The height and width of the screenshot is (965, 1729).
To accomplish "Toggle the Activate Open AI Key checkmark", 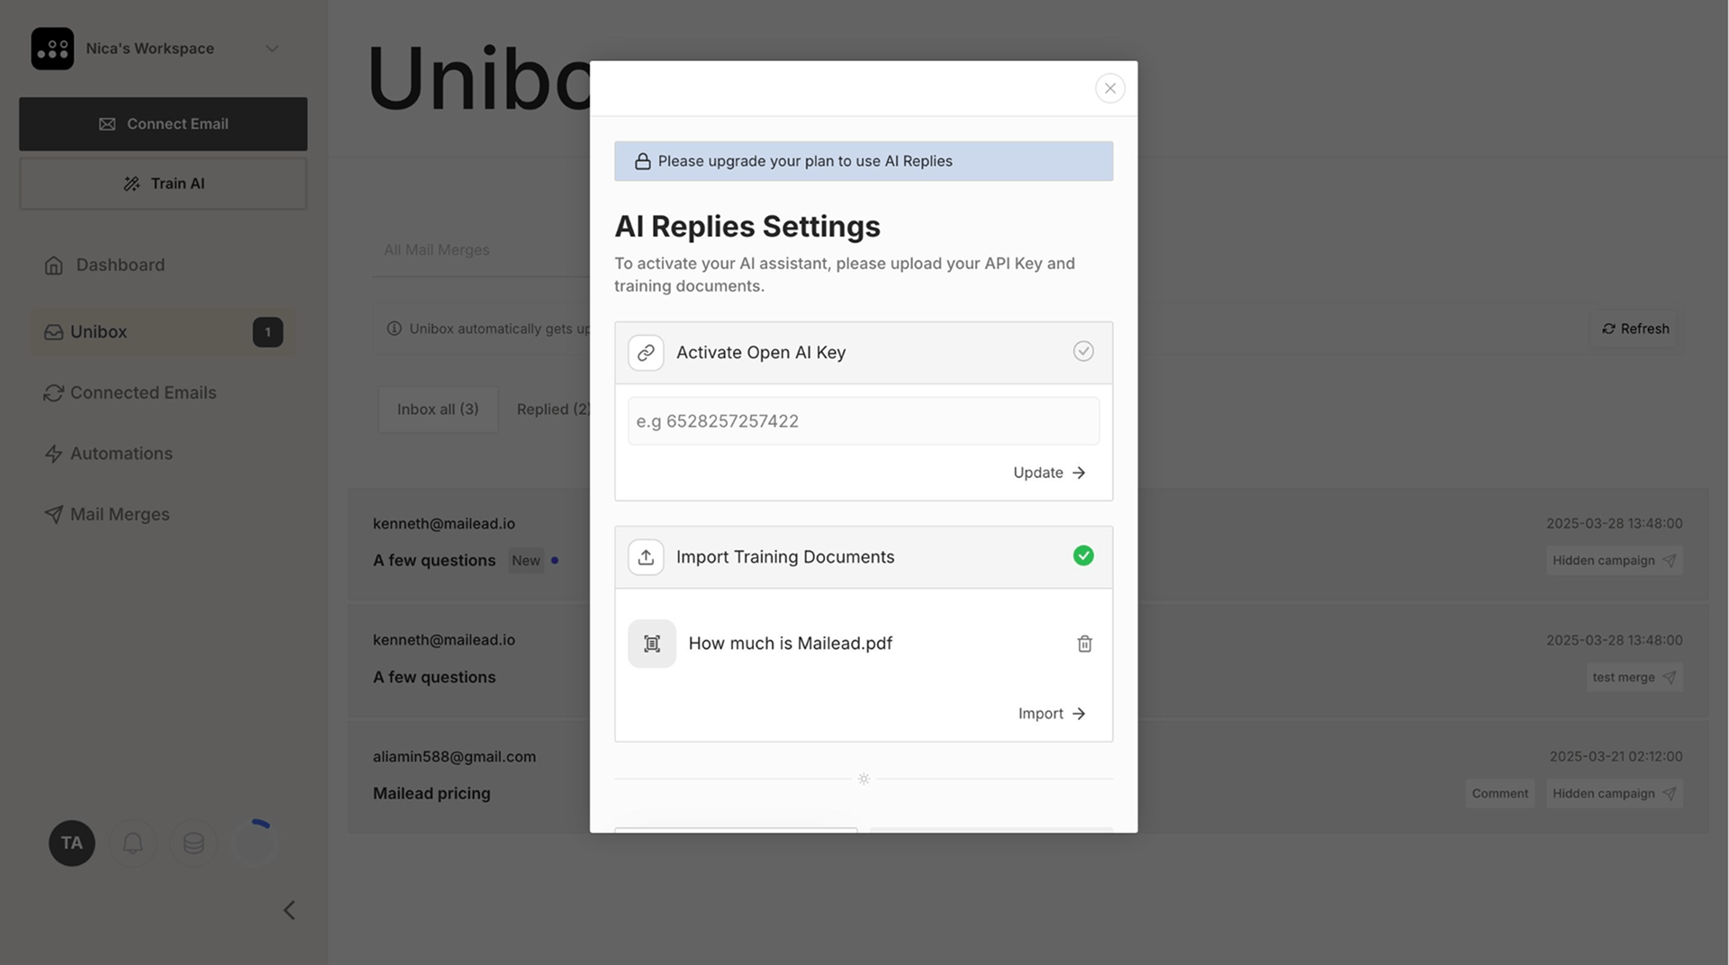I will pyautogui.click(x=1083, y=352).
